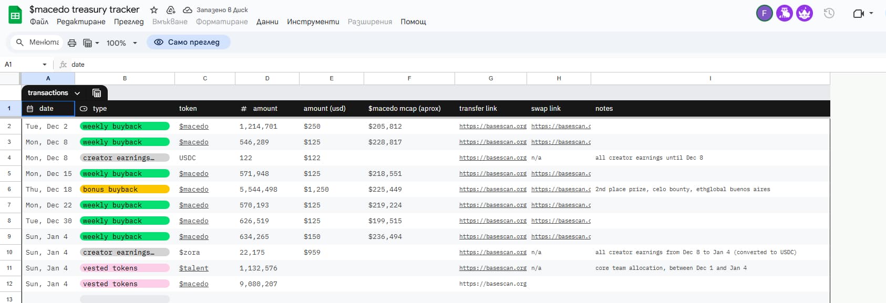Click the print icon in the toolbar
886x303 pixels.
(x=72, y=43)
